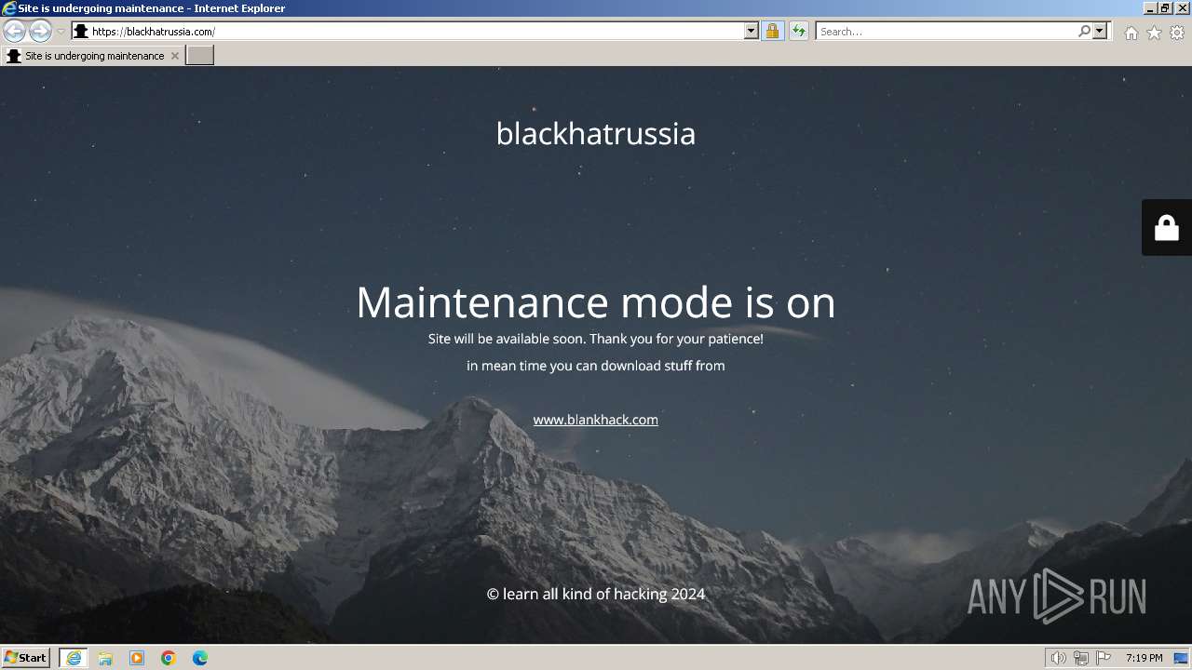Open recent pages dropdown arrow
Viewport: 1192px width, 670px height.
(61, 31)
